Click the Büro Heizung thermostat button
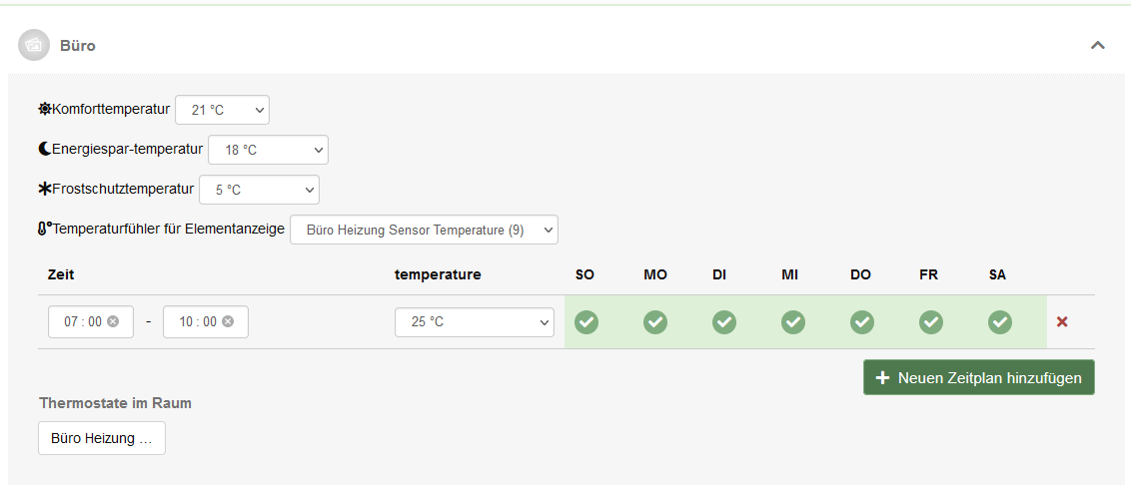 tap(102, 438)
